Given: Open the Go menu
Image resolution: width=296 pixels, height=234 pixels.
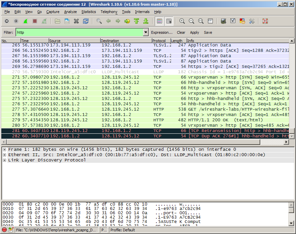Looking at the screenshot, I should click(39, 12).
